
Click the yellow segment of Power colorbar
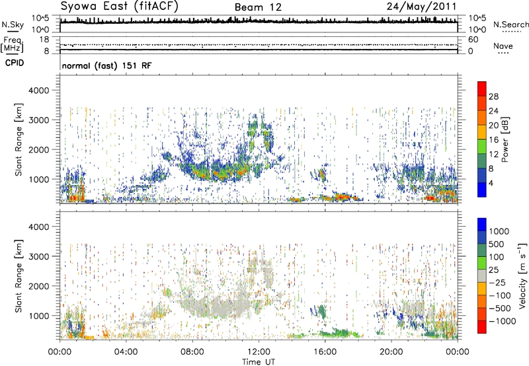click(482, 131)
